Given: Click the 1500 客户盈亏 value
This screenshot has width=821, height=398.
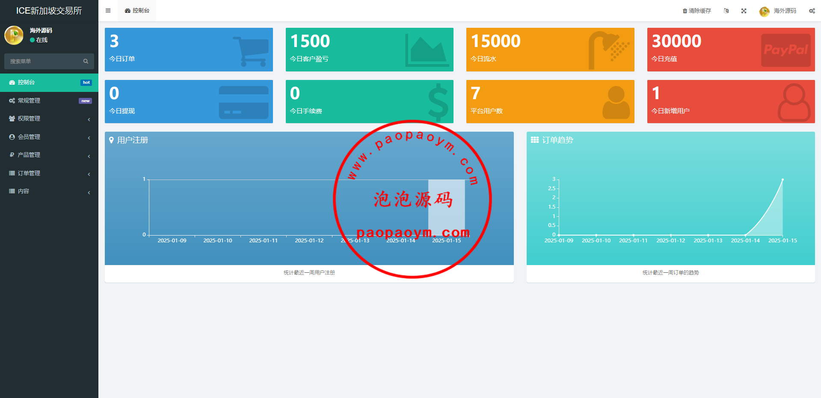Looking at the screenshot, I should (x=310, y=41).
